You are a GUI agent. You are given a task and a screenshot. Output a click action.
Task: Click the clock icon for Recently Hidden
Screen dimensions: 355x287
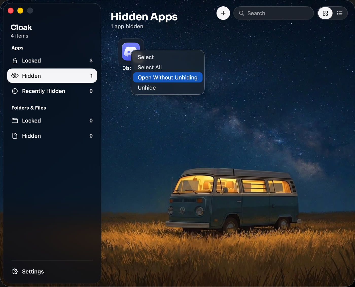coord(15,91)
